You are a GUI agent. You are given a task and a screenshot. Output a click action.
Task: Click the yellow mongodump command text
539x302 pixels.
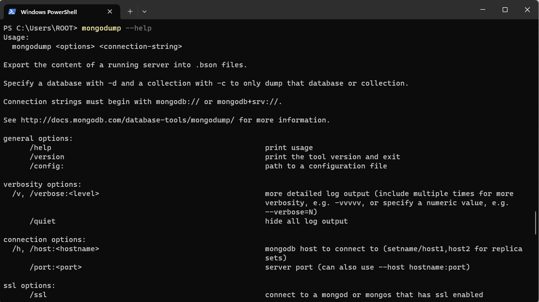[x=101, y=28]
